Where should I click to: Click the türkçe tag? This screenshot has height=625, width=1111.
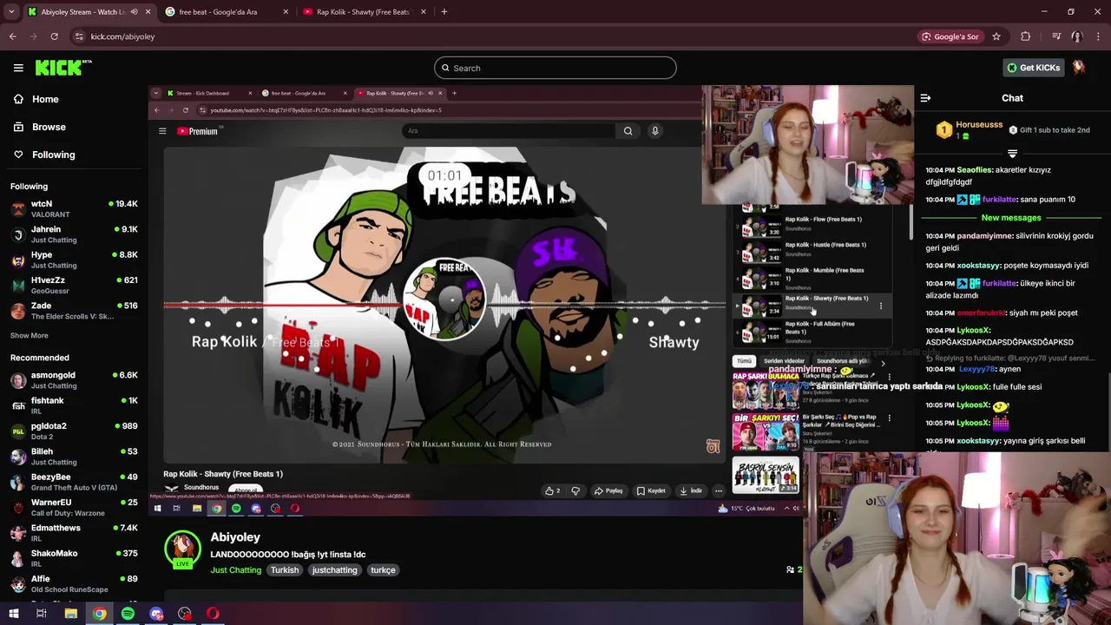tap(383, 570)
